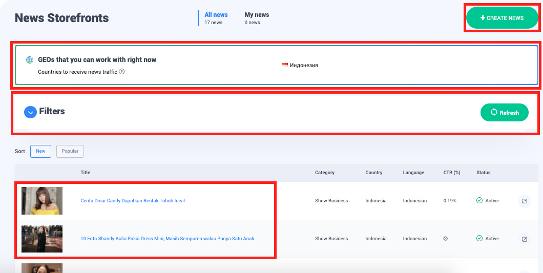543x273 pixels.
Task: Open Shandy Aulia news via external-link icon
Action: [x=524, y=239]
